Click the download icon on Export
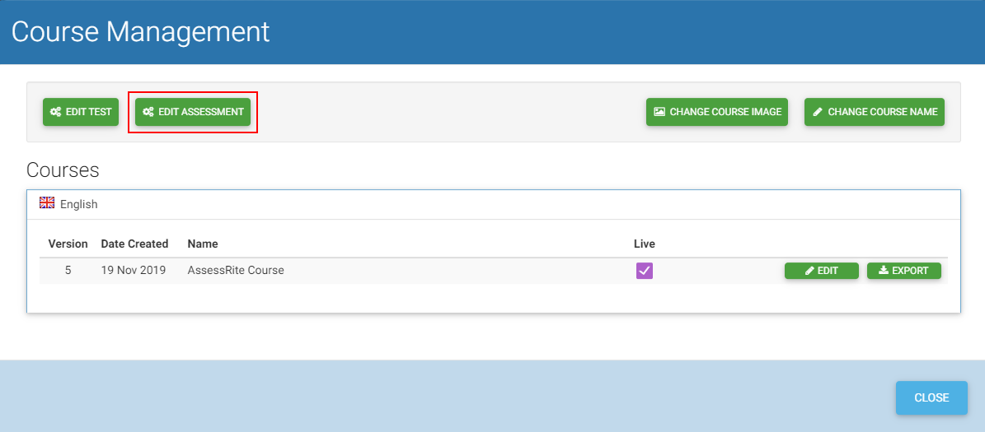 click(x=884, y=271)
